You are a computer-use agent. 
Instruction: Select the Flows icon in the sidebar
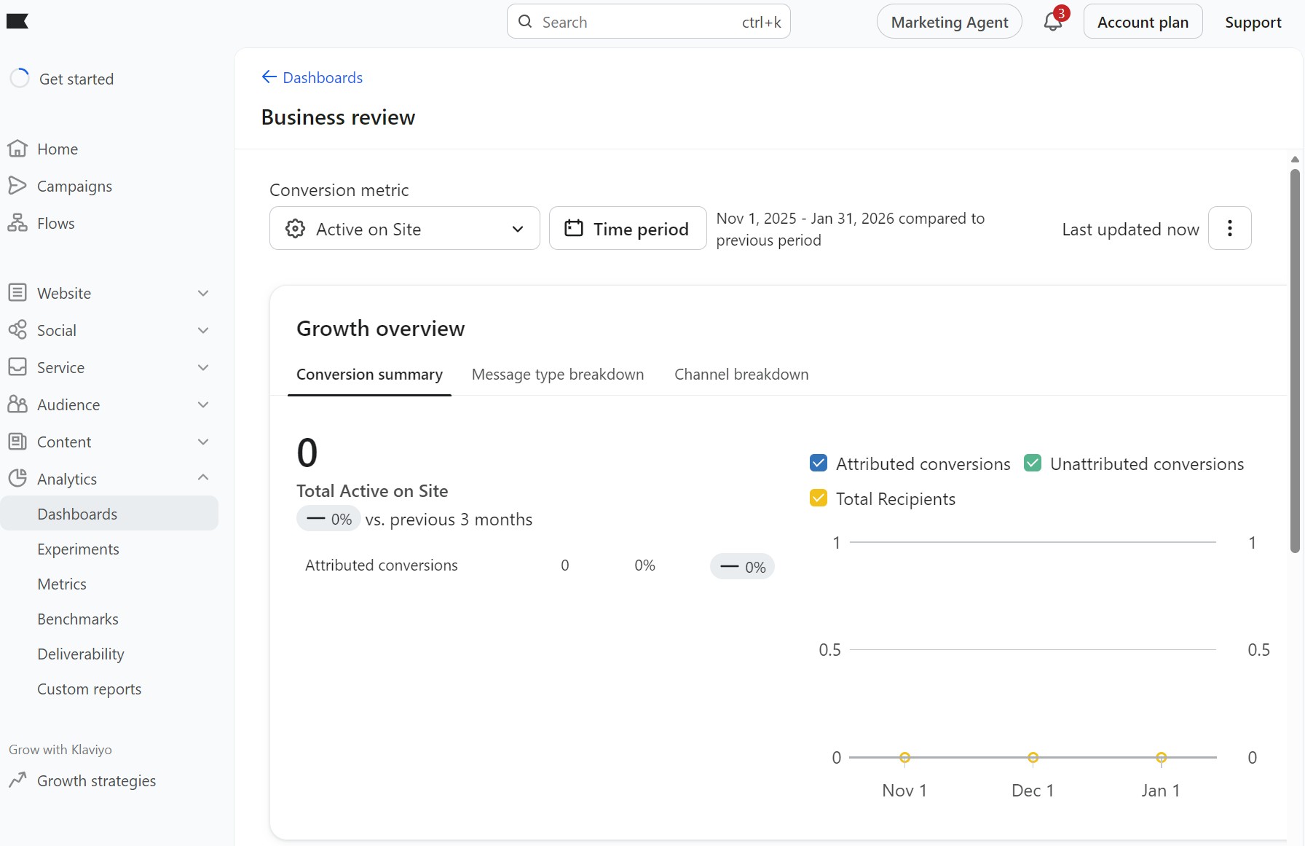click(17, 223)
